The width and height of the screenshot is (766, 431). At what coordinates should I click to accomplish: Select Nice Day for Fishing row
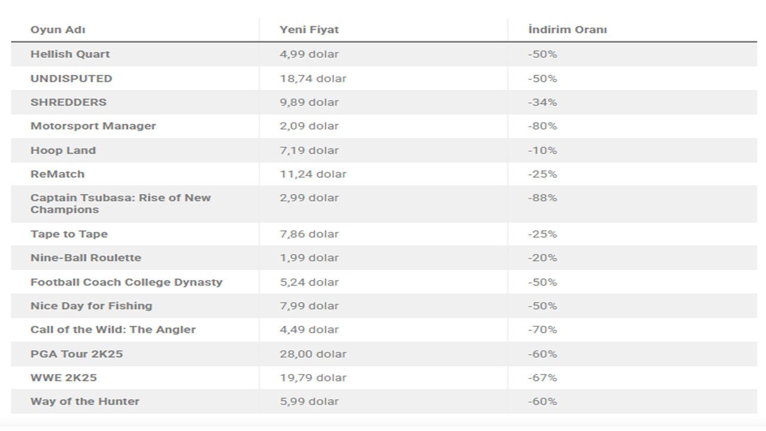[91, 305]
